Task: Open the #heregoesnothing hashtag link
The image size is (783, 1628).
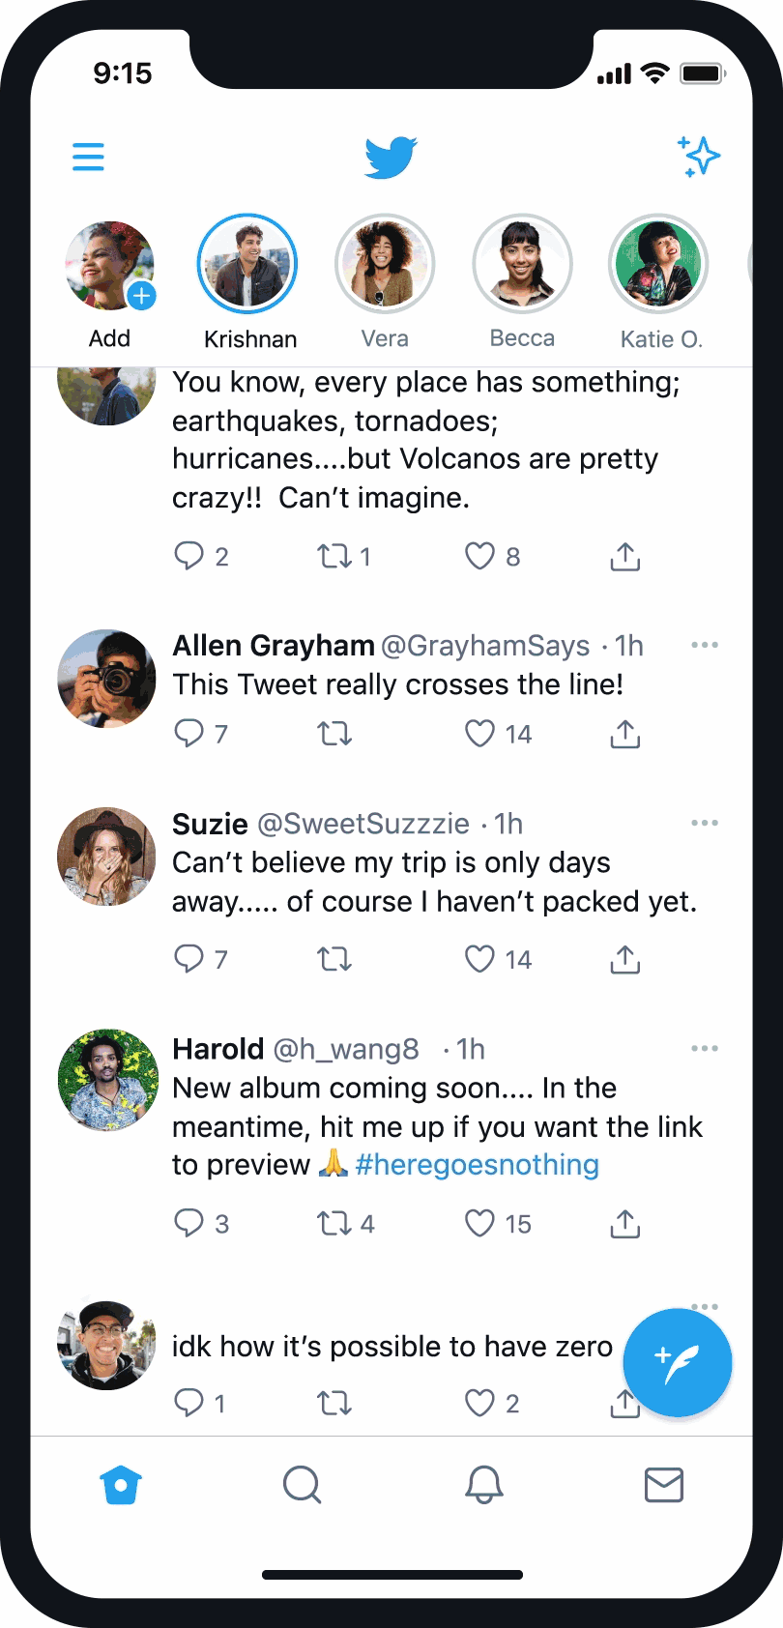Action: 478,1165
